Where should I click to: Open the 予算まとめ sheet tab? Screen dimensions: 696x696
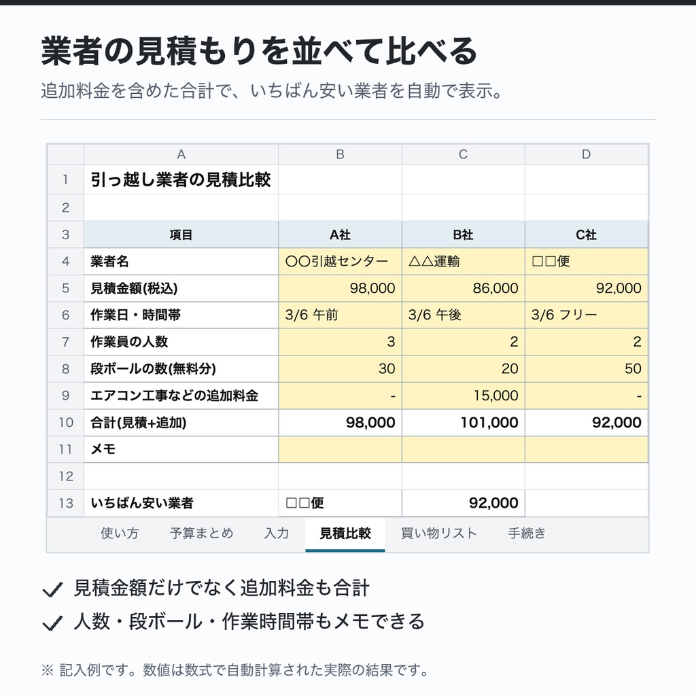pyautogui.click(x=201, y=533)
